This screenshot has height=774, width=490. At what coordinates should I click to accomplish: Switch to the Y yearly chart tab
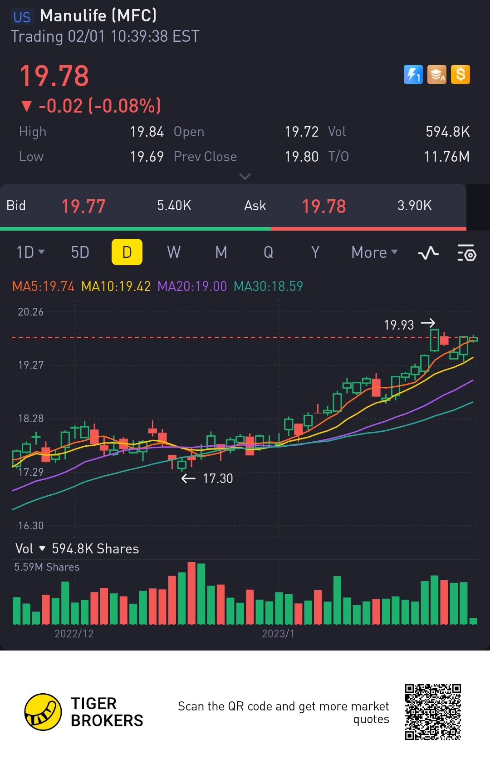pyautogui.click(x=315, y=252)
